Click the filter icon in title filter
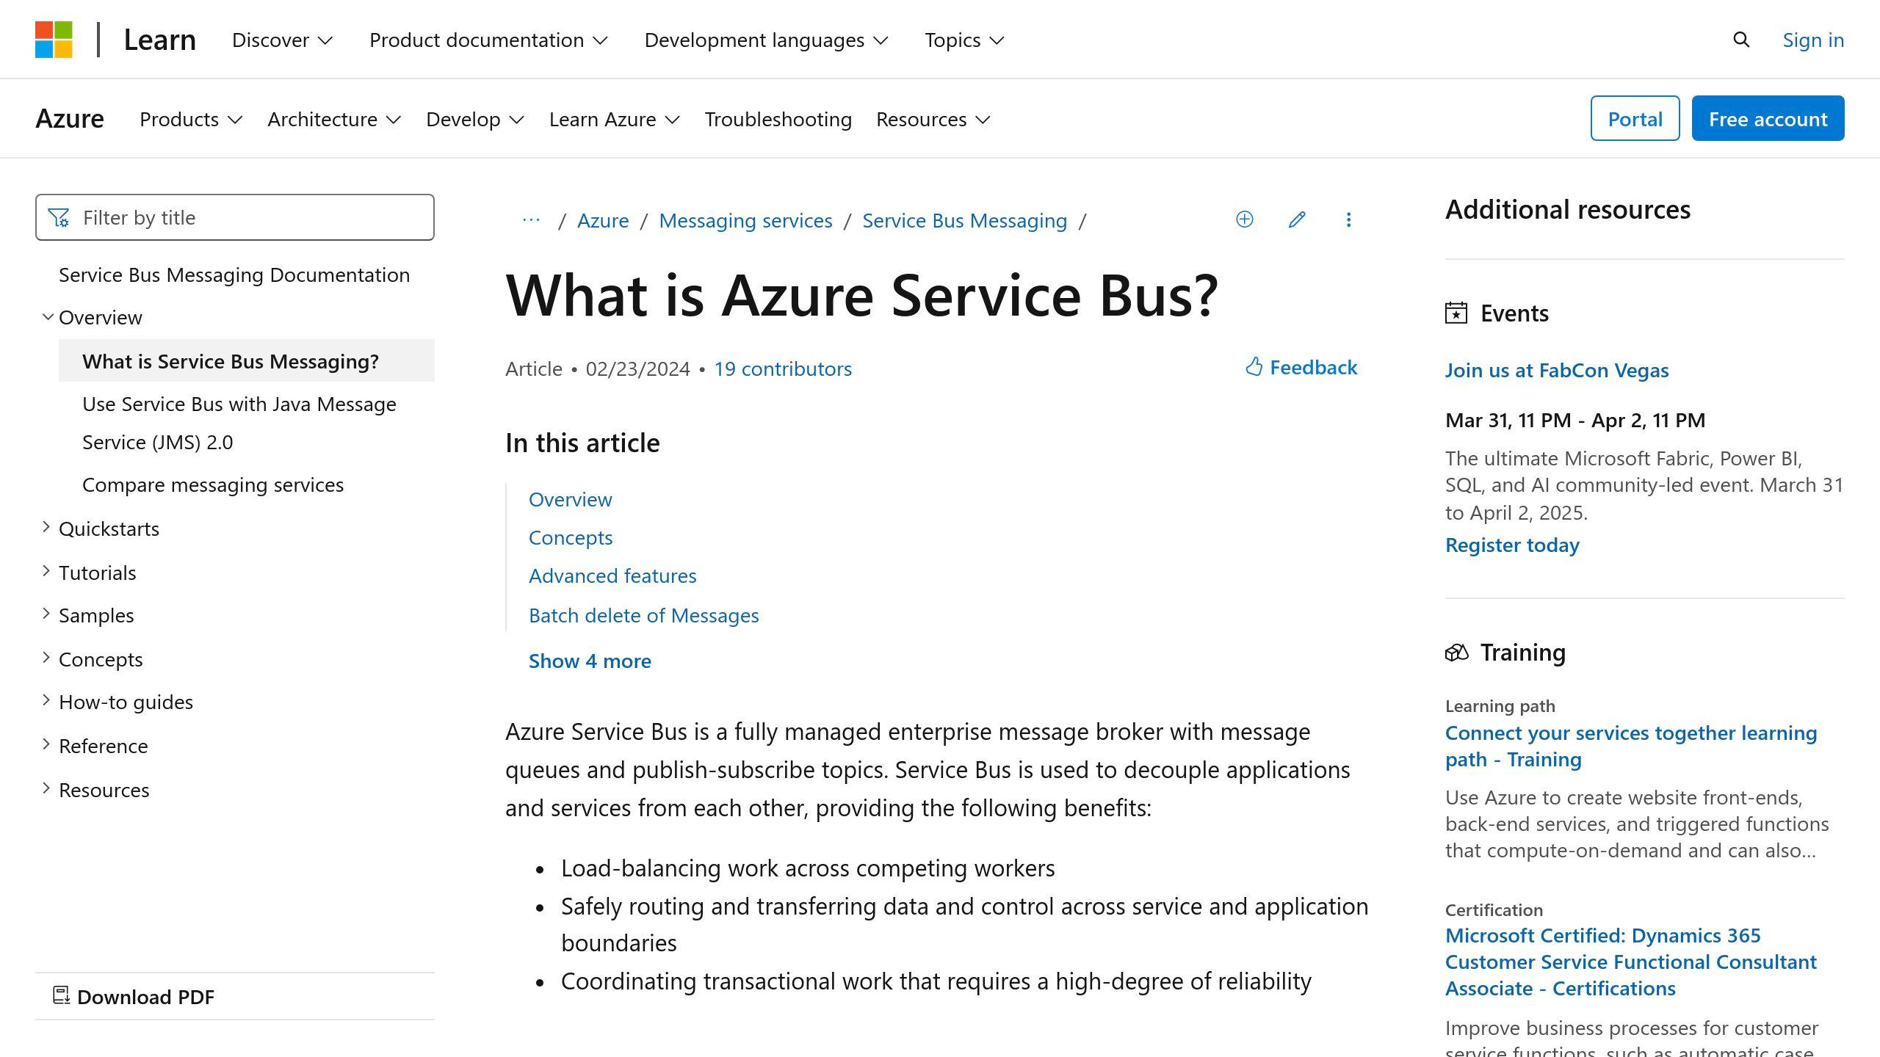The image size is (1880, 1057). [59, 217]
